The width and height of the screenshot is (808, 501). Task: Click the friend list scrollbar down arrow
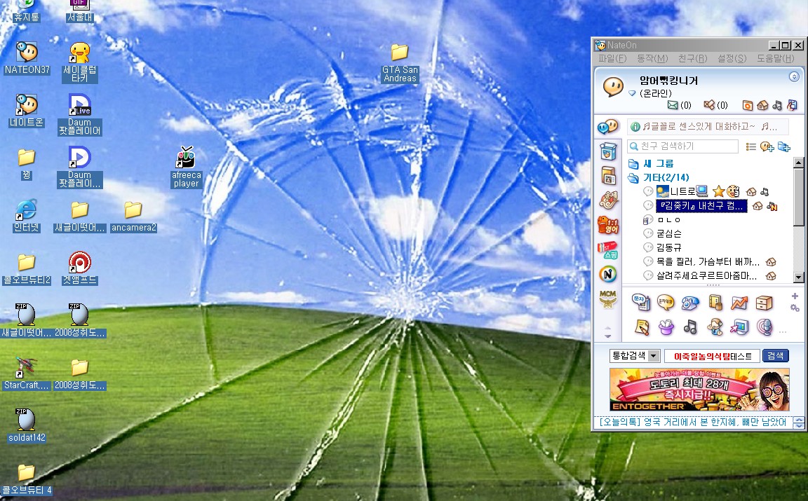[799, 277]
